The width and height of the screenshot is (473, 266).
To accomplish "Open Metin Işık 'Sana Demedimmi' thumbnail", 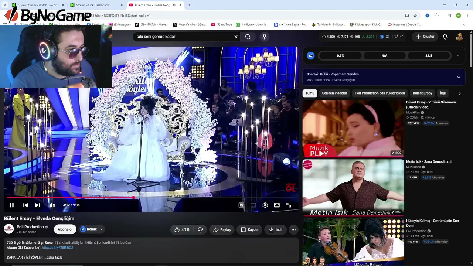I will [x=353, y=188].
